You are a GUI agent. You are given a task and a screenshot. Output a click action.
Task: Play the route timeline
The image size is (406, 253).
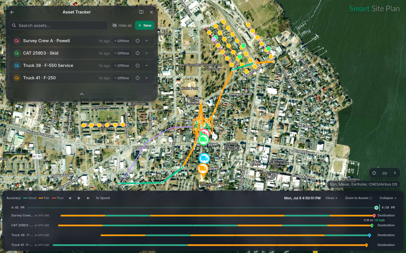pos(79,198)
